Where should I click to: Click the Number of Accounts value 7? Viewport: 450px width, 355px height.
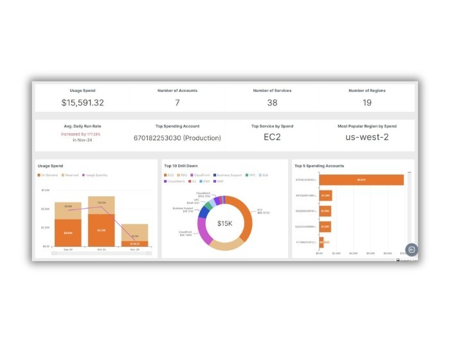pyautogui.click(x=177, y=102)
